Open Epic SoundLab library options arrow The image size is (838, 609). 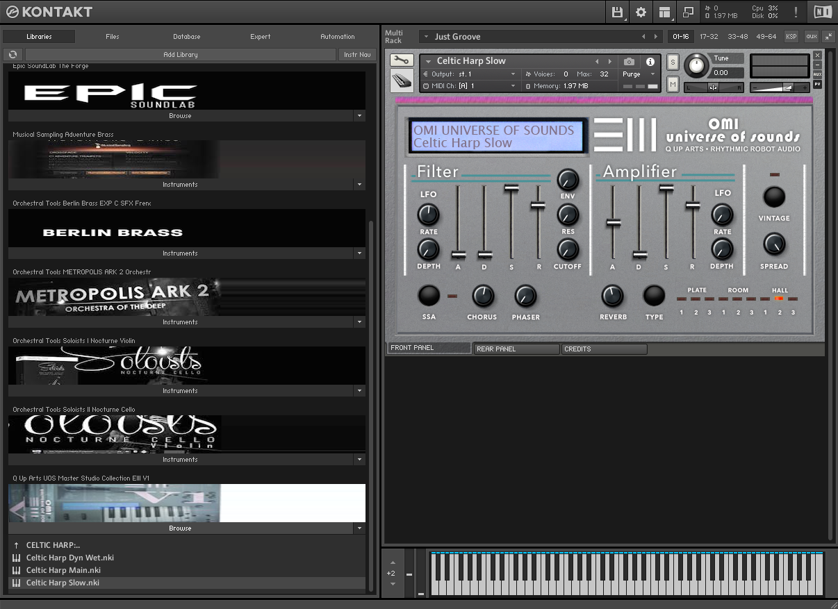[x=359, y=116]
